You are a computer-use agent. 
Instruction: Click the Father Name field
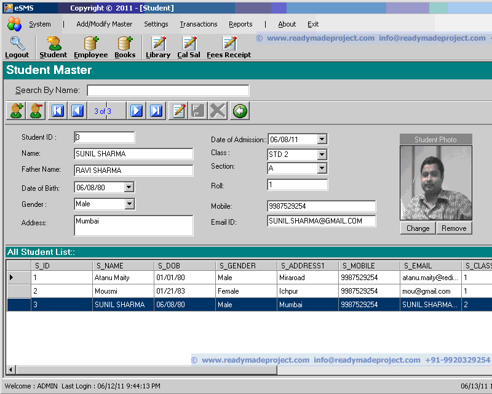click(133, 171)
